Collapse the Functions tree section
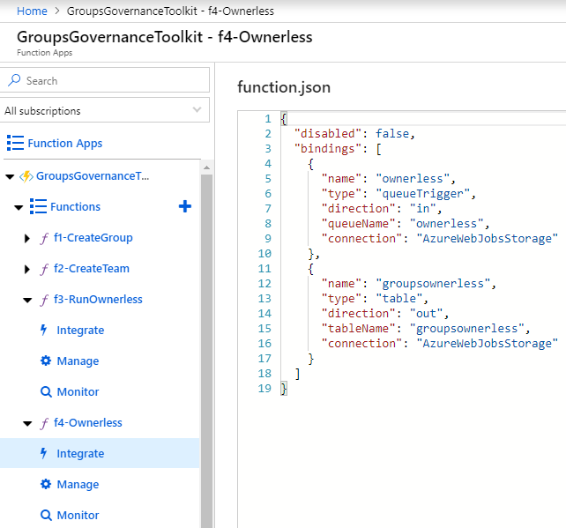This screenshot has height=528, width=566. (18, 207)
